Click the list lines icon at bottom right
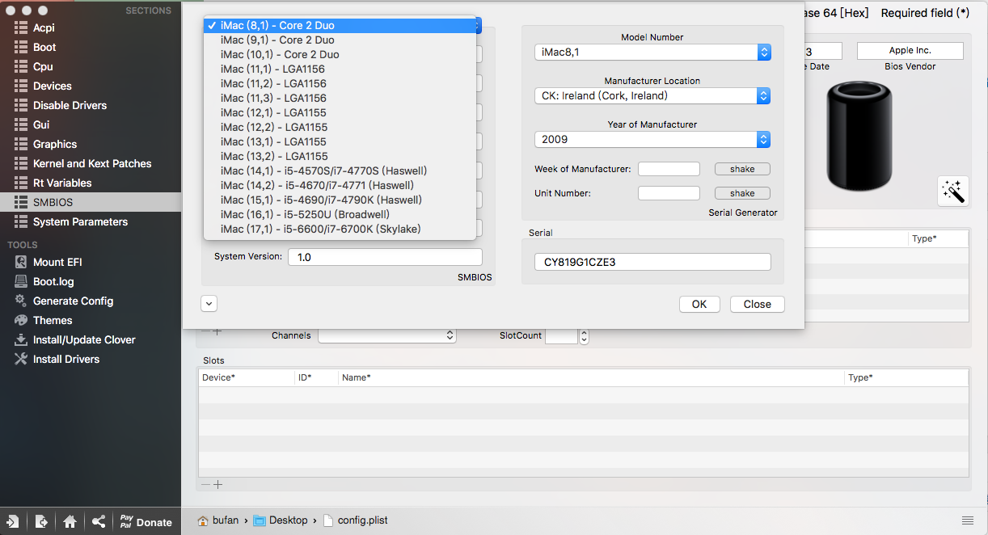Screen dimensions: 988x535 [967, 520]
